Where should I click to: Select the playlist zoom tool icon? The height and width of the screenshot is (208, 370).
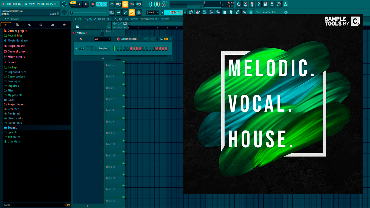coord(116,19)
